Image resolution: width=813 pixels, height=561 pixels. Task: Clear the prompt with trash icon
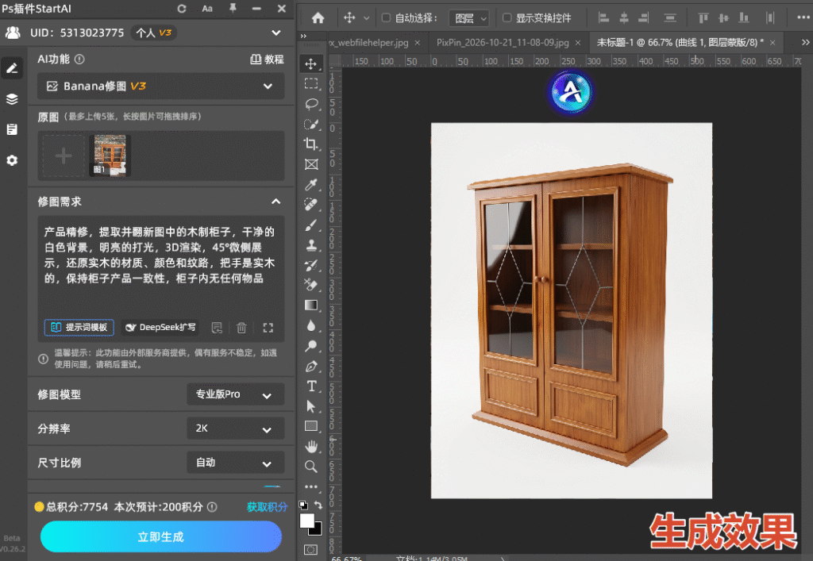[241, 328]
